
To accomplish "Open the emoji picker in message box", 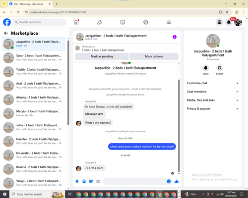I will [169, 182].
